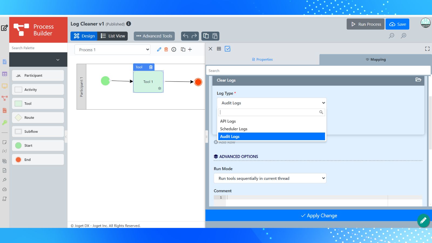Click the redo arrow in toolbar

194,36
